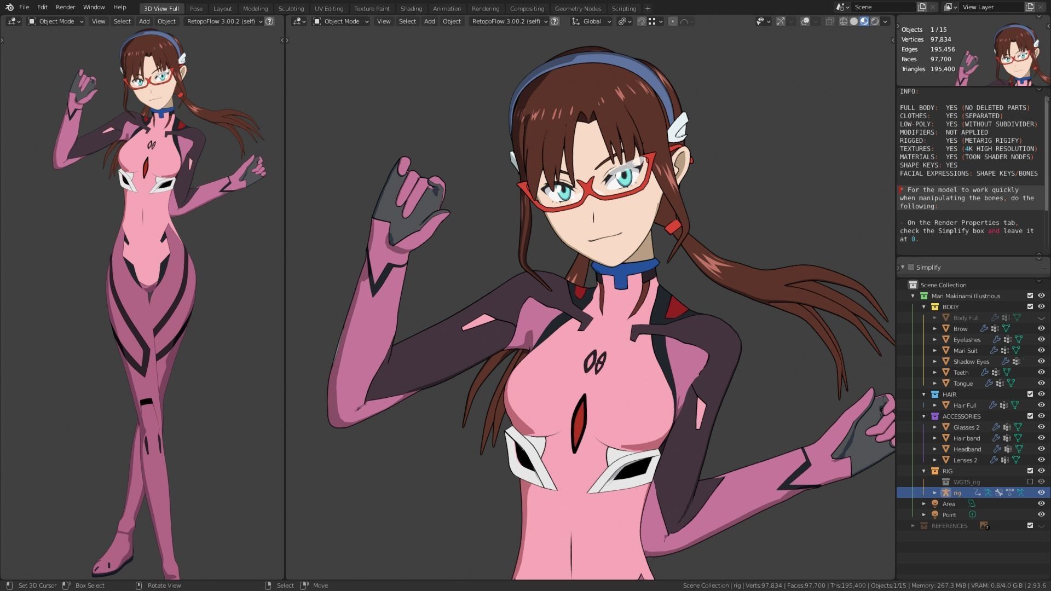This screenshot has height=591, width=1051.
Task: Click the Blender logo icon
Action: 9,7
